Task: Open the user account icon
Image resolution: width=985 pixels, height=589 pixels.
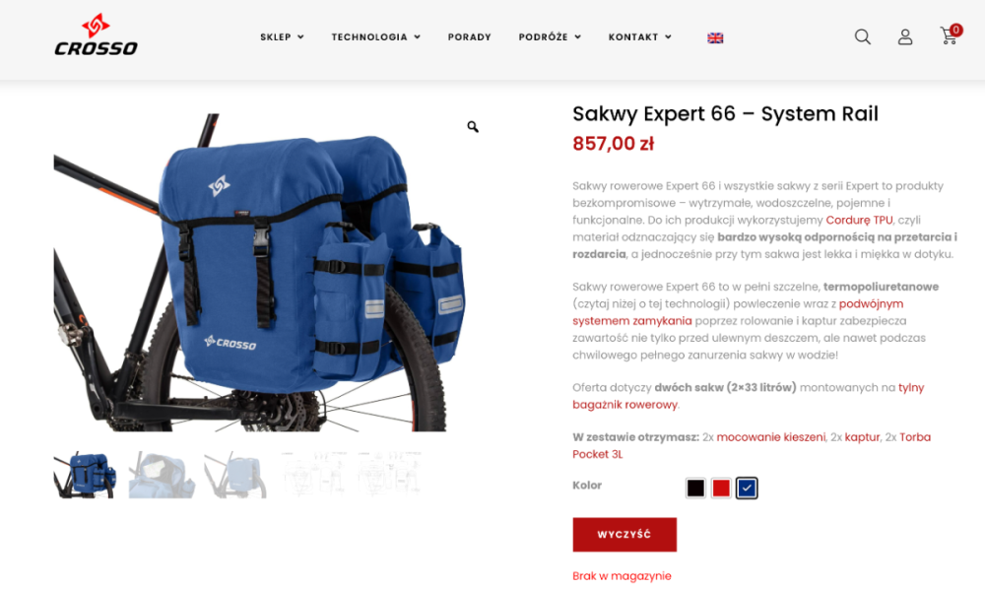Action: pos(904,37)
